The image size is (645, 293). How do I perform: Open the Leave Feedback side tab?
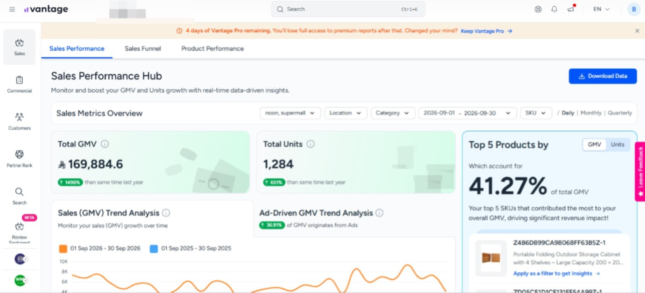640,172
